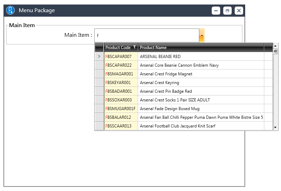Click the row header beside FBSSOXAR003
Viewport: 281px width, 191px height.
tap(99, 100)
